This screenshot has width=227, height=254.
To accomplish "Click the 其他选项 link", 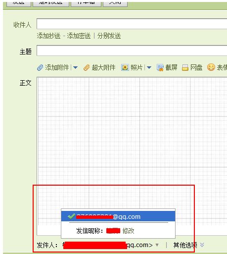I will coord(185,245).
